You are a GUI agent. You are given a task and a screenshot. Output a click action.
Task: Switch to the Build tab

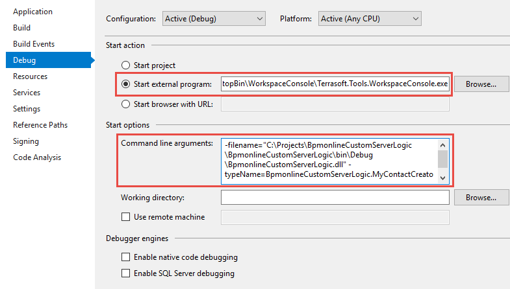click(21, 28)
